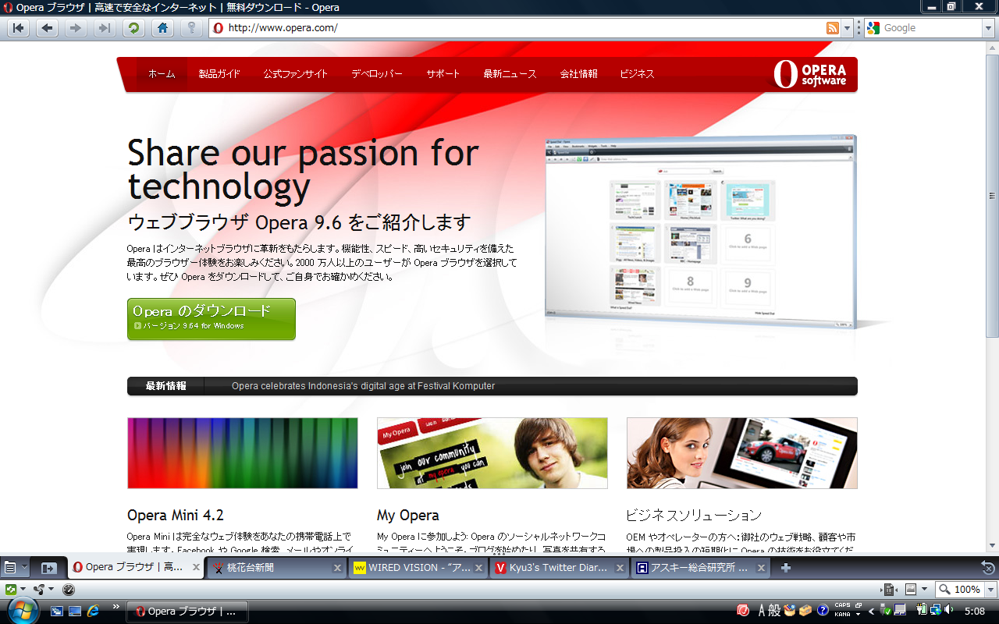Open the panel menu icon by tabs
The image size is (999, 624).
pos(10,568)
